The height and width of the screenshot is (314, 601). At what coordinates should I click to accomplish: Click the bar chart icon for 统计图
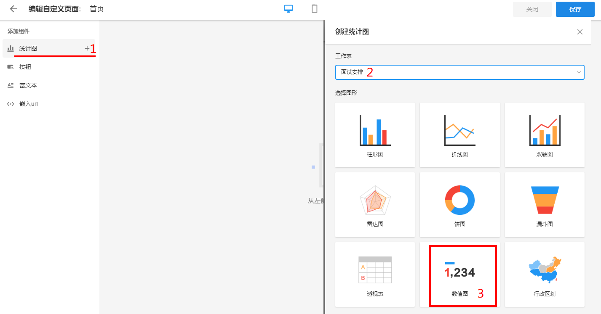coord(11,48)
